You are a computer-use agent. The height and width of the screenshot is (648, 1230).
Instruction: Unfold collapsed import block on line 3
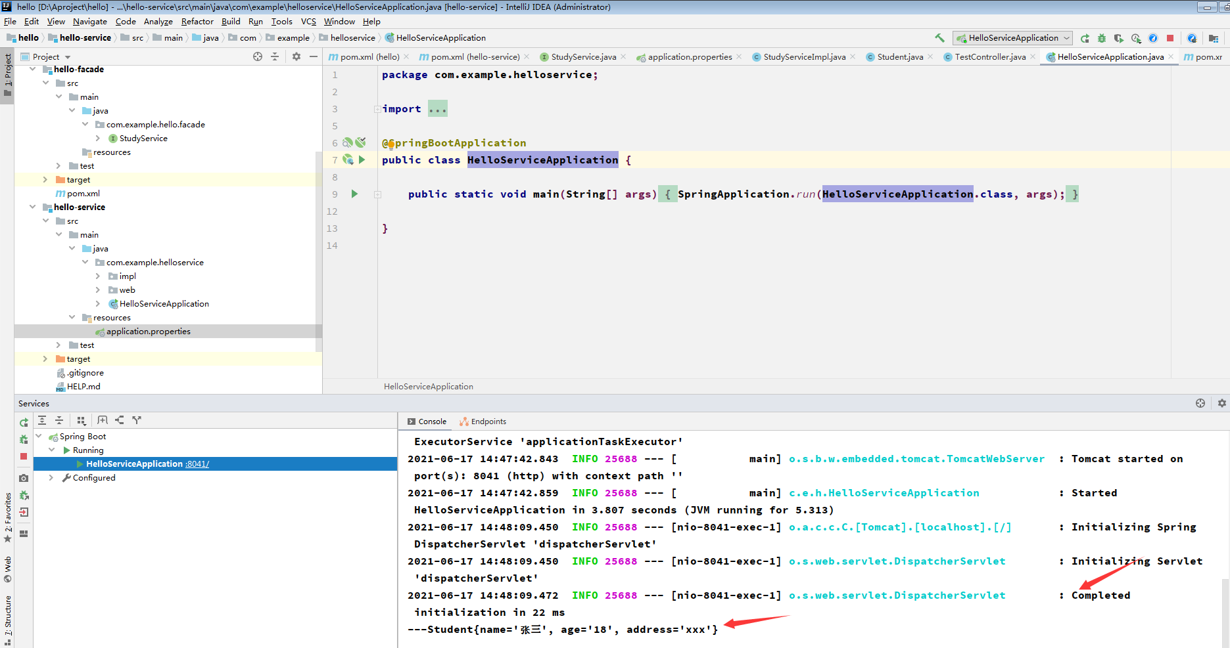click(377, 109)
